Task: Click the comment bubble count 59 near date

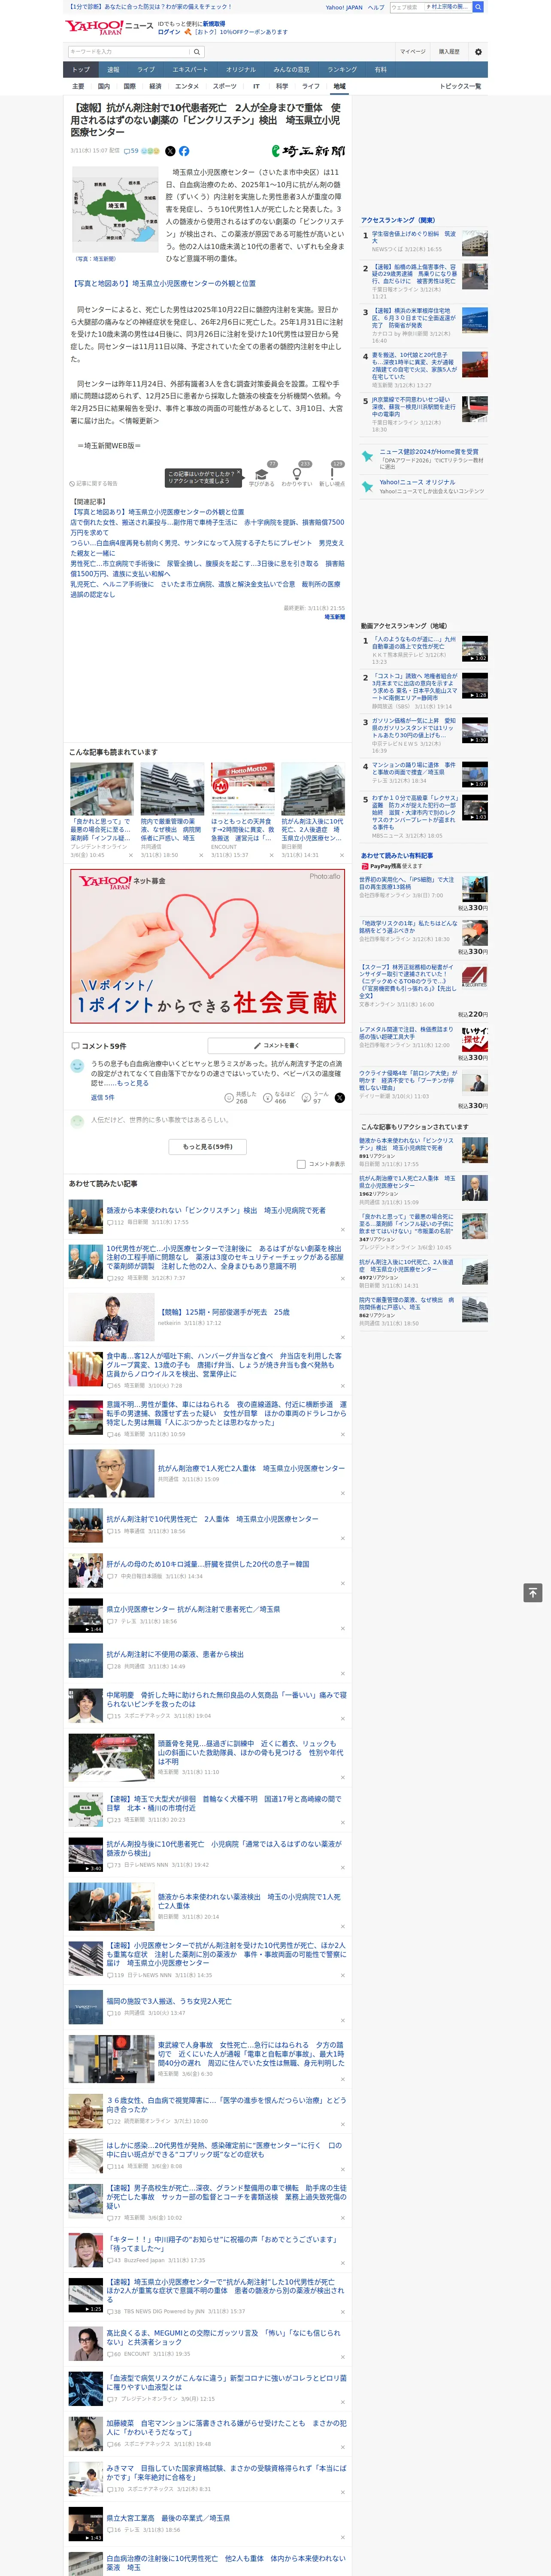Action: pyautogui.click(x=131, y=151)
